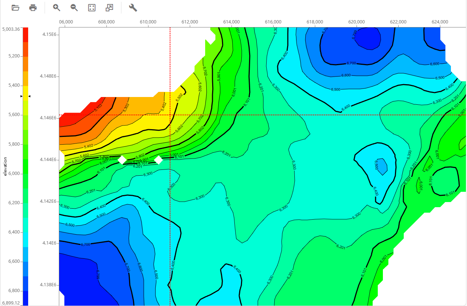Select the left white diamond marker

point(122,160)
